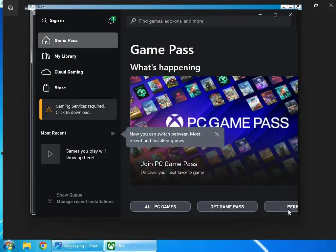Launch Chrome from the taskbar
Image resolution: width=336 pixels, height=252 pixels.
pyautogui.click(x=43, y=246)
